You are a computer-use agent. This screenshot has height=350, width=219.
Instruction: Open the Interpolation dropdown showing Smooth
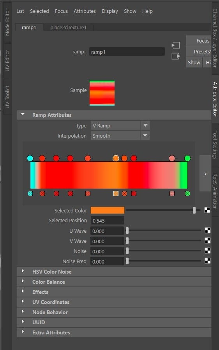coord(120,136)
